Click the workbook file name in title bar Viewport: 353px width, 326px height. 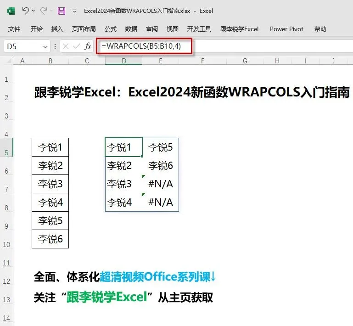tap(137, 11)
